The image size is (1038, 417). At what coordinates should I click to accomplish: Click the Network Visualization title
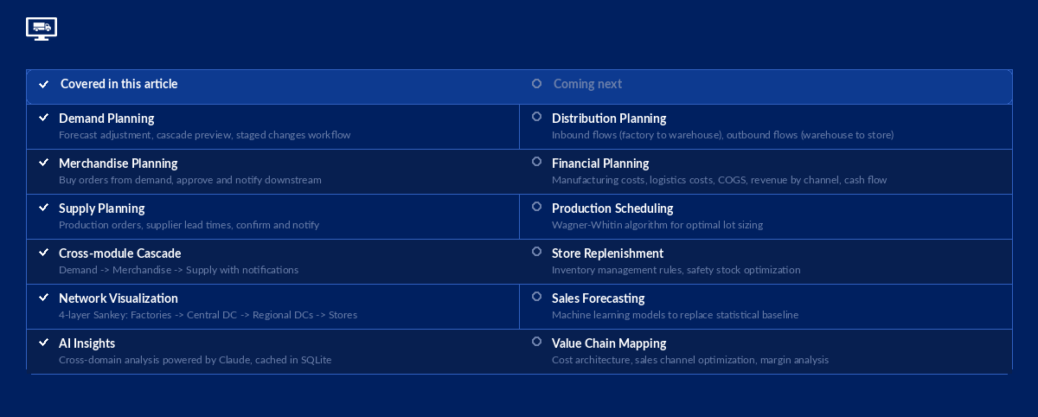click(119, 298)
